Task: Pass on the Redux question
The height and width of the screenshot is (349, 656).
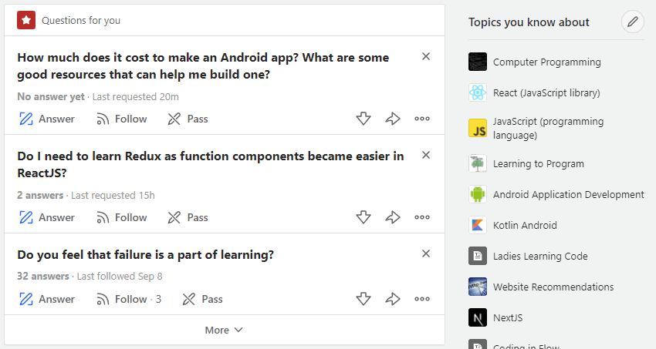Action: tap(188, 217)
